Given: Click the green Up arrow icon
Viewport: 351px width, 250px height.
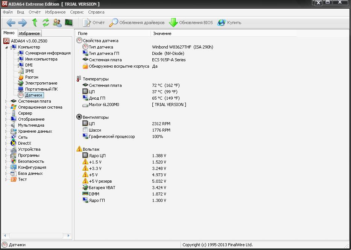Looking at the screenshot, I should point(35,23).
